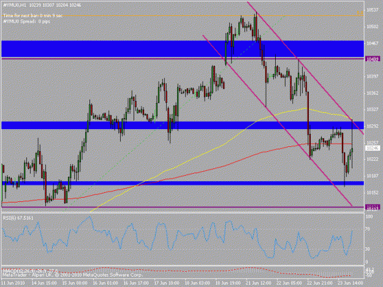Viewport: 383px width, 287px height.
Task: Click the 16 Jun 01:00 time label
Action: click(x=105, y=283)
